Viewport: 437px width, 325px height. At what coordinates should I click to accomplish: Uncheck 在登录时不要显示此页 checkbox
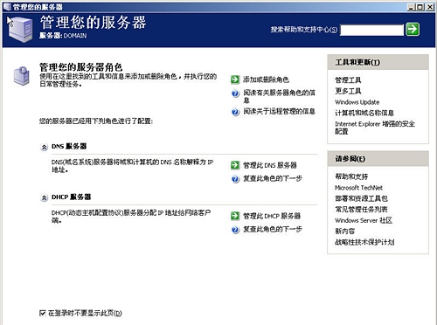click(x=43, y=313)
